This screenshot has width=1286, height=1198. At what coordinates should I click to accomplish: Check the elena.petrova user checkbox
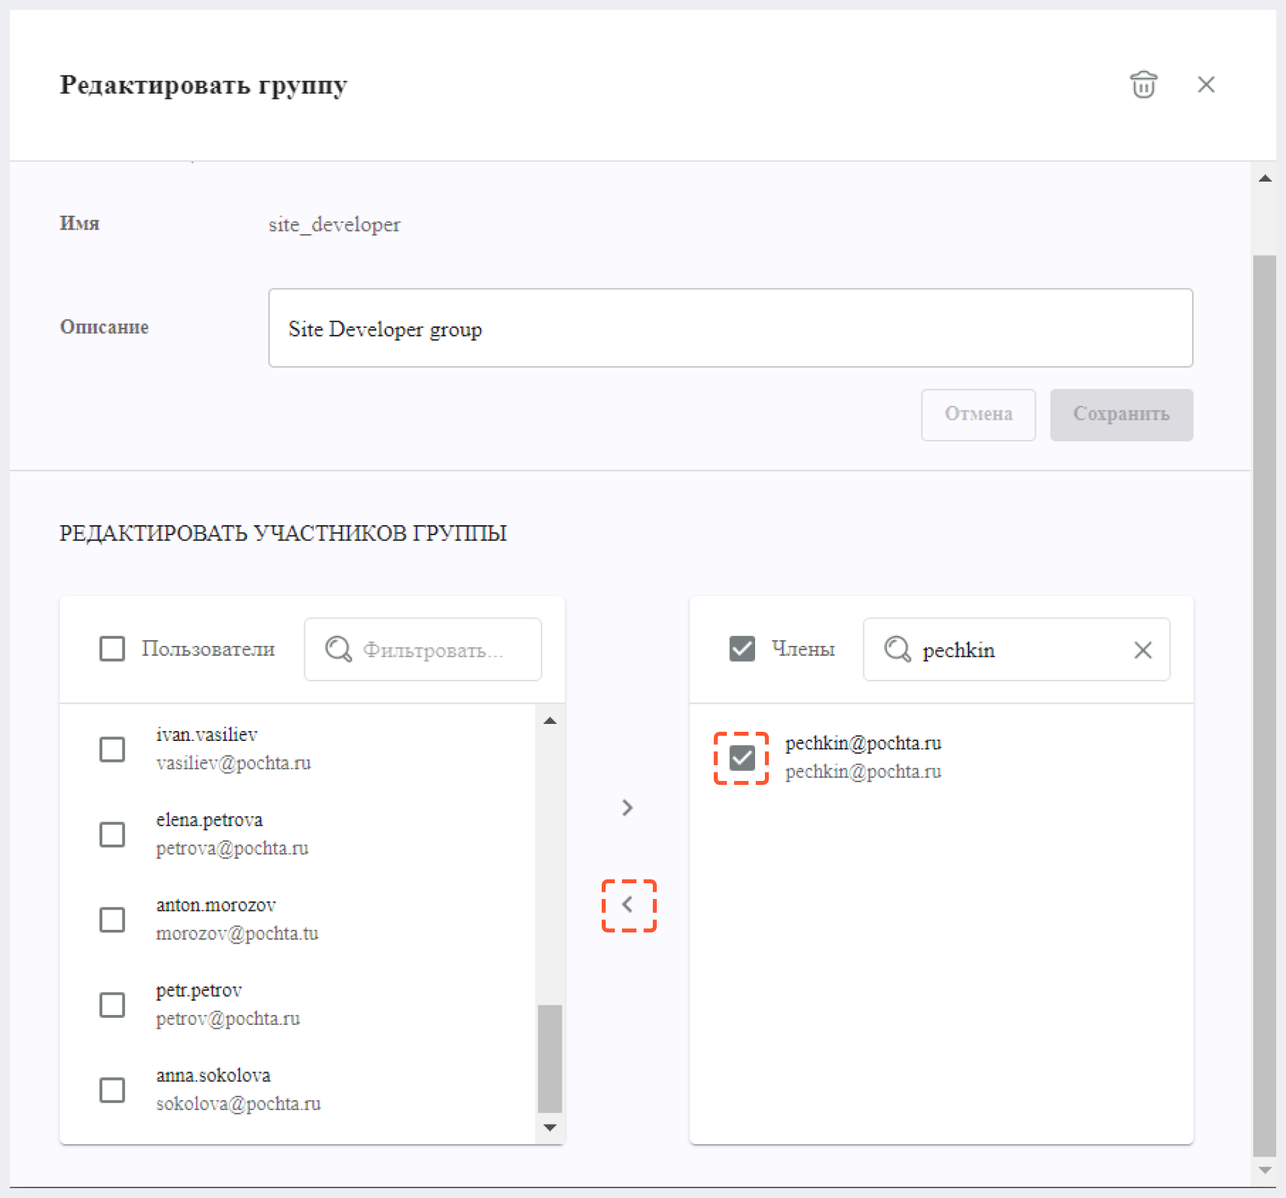point(112,834)
